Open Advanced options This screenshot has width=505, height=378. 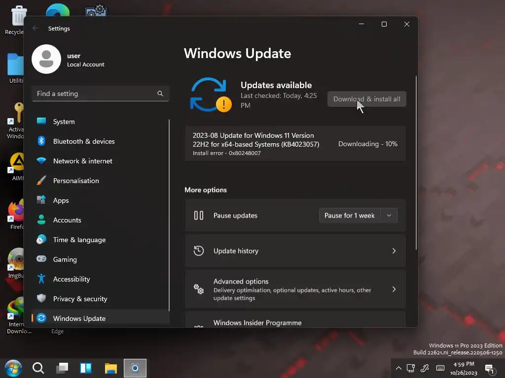[295, 289]
